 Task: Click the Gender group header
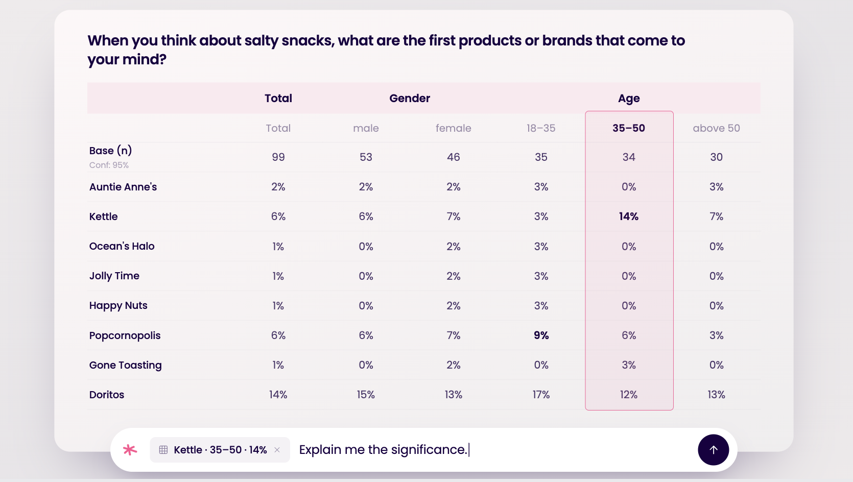(x=410, y=98)
